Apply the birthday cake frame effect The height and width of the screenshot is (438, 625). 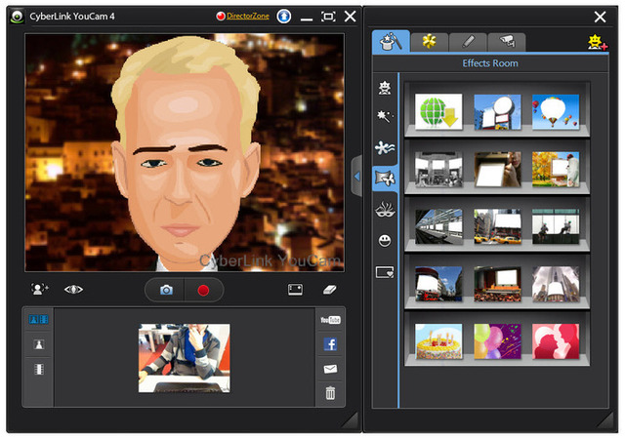438,341
